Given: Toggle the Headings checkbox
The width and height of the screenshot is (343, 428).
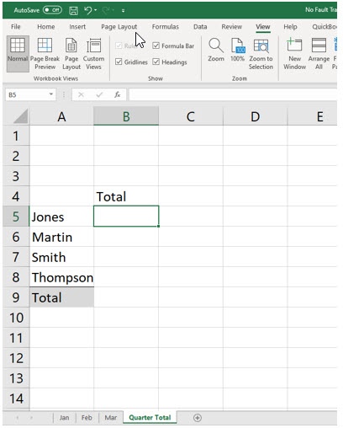Looking at the screenshot, I should (156, 62).
